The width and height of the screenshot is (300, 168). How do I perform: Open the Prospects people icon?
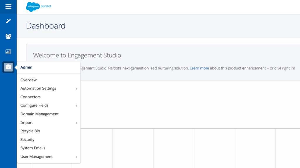8,36
